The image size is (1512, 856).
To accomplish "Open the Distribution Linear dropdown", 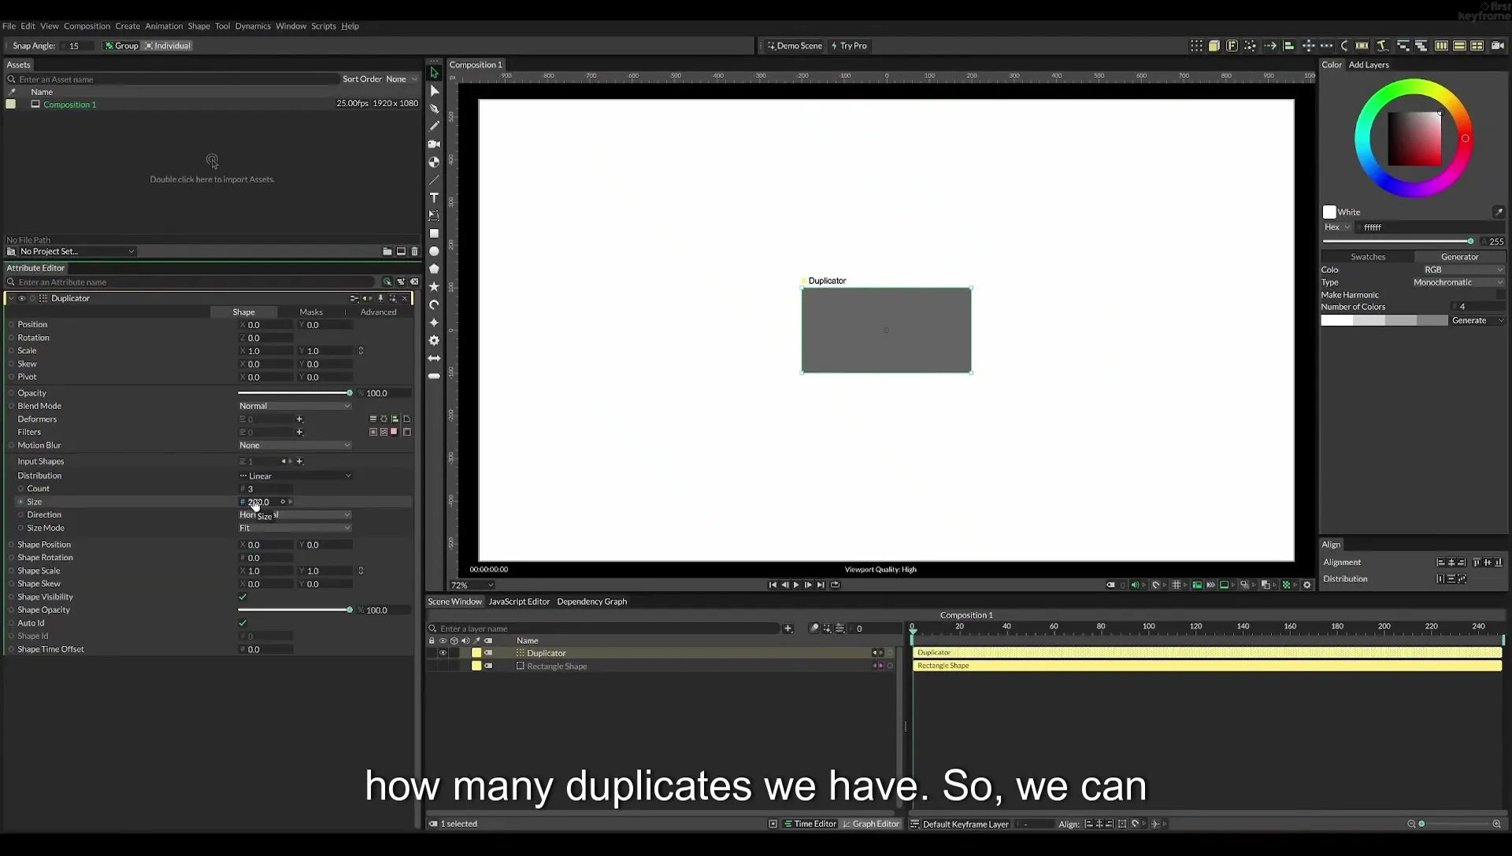I will point(295,476).
